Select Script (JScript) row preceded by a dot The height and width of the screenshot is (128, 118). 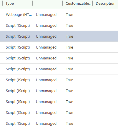pos(59,80)
